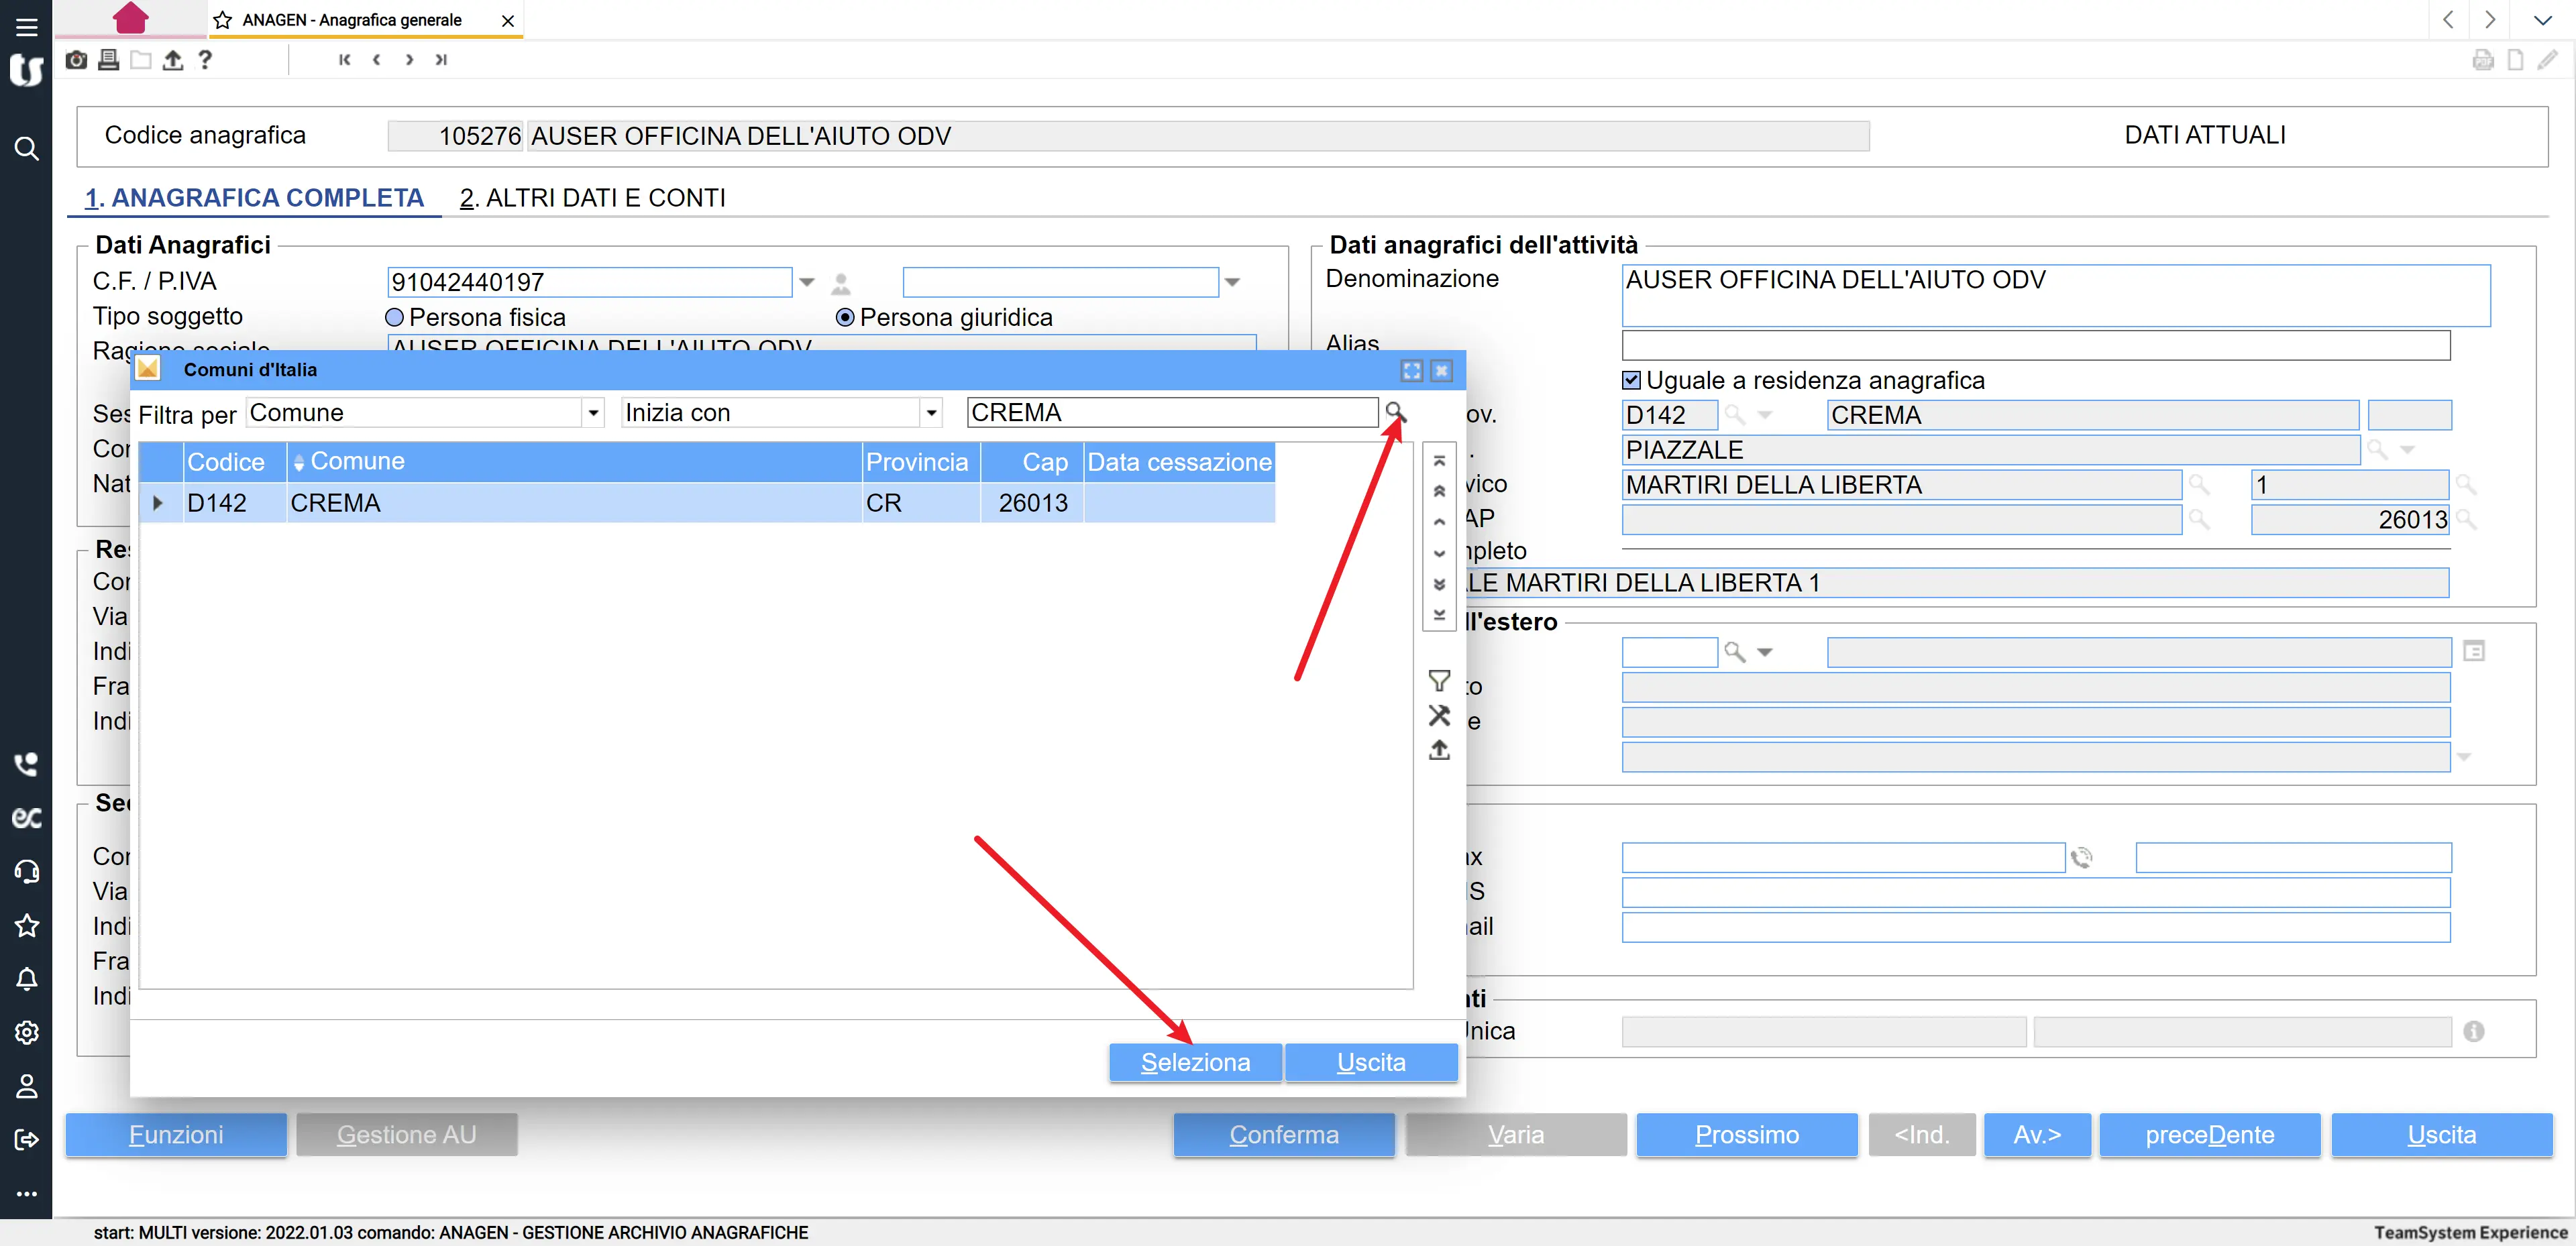Click the help question mark icon
2576x1246 pixels.
pos(205,60)
